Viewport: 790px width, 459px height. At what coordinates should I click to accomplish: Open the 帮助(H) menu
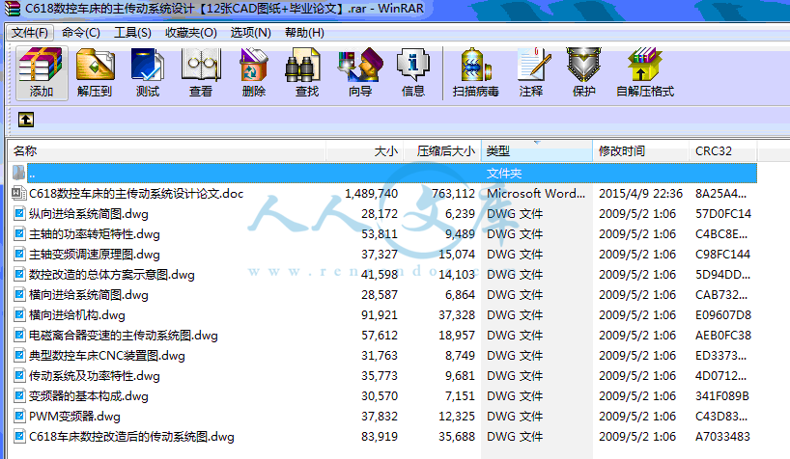[x=304, y=33]
